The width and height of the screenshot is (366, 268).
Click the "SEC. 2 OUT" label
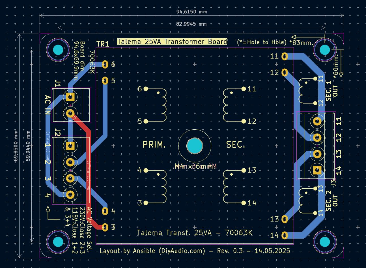pyautogui.click(x=332, y=201)
